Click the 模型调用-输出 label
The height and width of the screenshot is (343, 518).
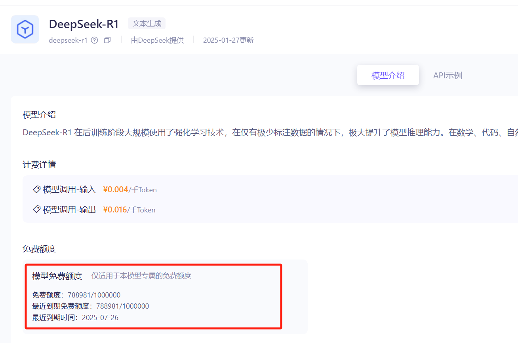pos(69,210)
